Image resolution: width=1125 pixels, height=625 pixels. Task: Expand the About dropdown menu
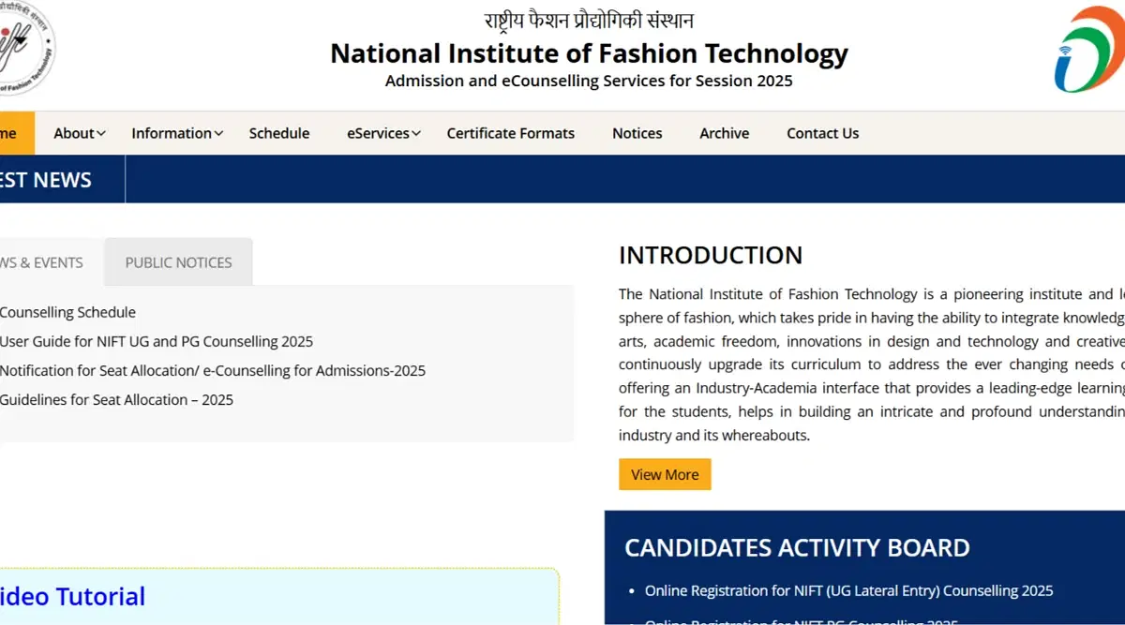point(80,133)
